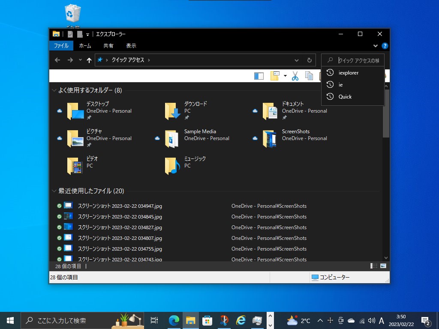The width and height of the screenshot is (439, 329).
Task: Open Microsoft Edge from the taskbar
Action: point(173,320)
